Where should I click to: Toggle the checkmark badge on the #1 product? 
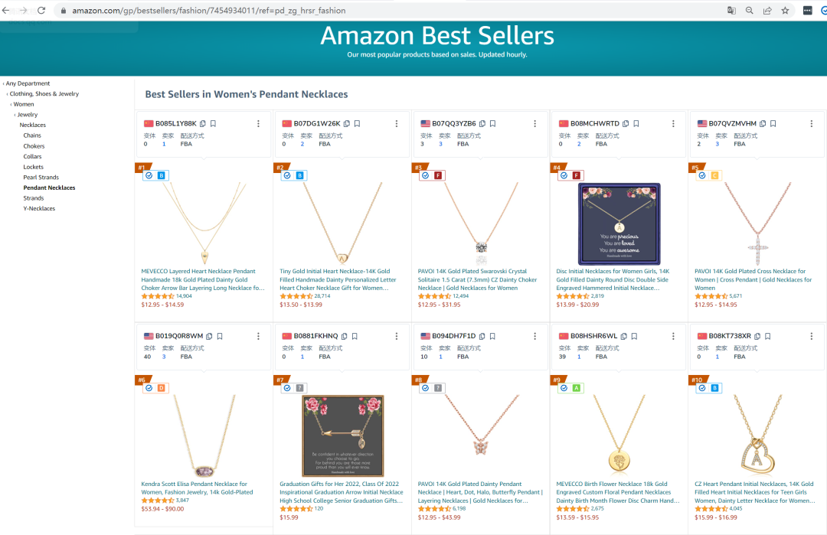[x=149, y=175]
